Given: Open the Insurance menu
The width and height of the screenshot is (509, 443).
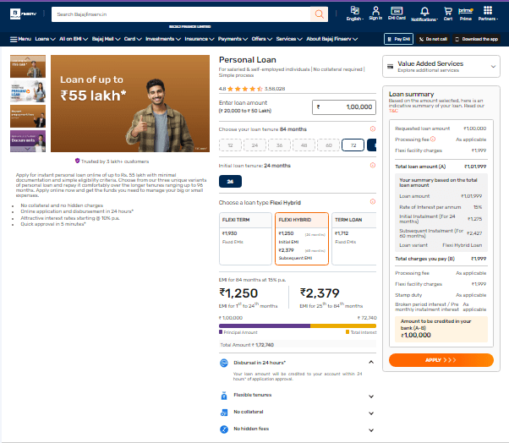Looking at the screenshot, I should pyautogui.click(x=199, y=39).
